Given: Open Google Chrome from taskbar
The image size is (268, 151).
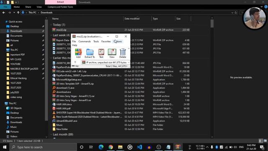Looking at the screenshot, I should (x=111, y=147).
